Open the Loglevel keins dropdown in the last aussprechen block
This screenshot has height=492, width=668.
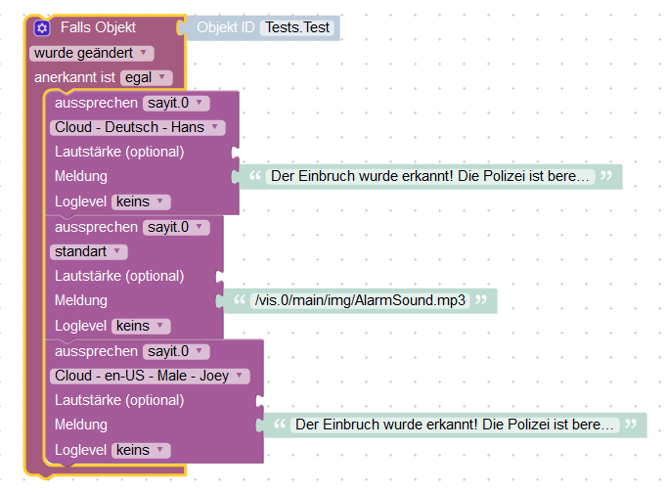click(x=141, y=451)
